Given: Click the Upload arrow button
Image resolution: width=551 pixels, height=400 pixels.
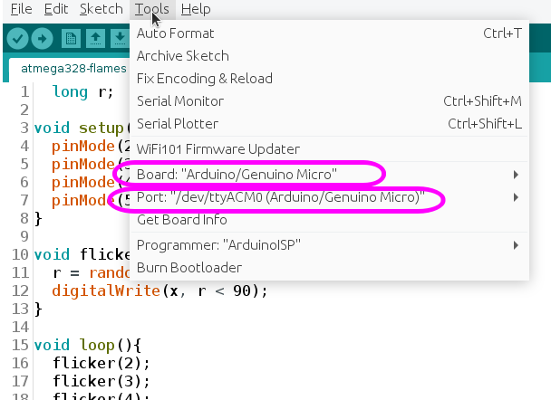Looking at the screenshot, I should pyautogui.click(x=43, y=38).
